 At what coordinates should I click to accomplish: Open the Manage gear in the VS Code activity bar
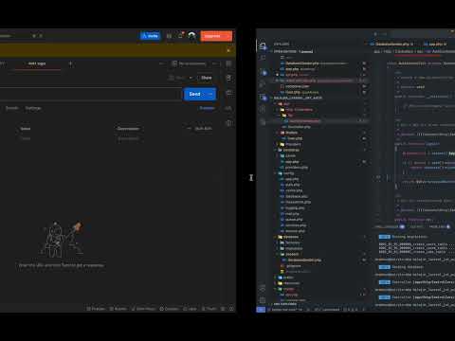pyautogui.click(x=263, y=300)
